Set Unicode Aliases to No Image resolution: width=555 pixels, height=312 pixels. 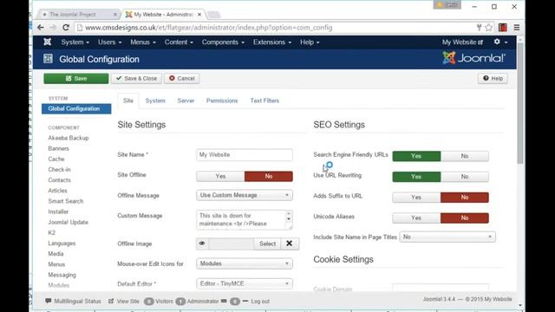coord(465,218)
